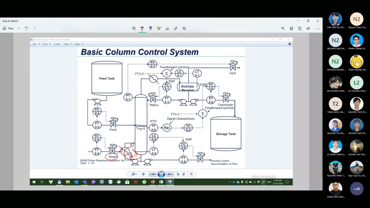Image resolution: width=370 pixels, height=208 pixels.
Task: Rotate image clockwise in Photo Viewer
Action: pos(184,174)
